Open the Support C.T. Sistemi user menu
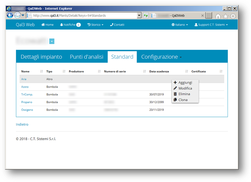 tap(211, 25)
